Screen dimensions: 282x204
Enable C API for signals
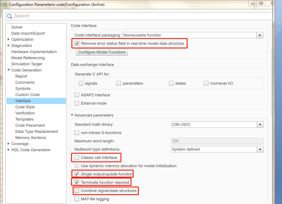[x=81, y=83]
